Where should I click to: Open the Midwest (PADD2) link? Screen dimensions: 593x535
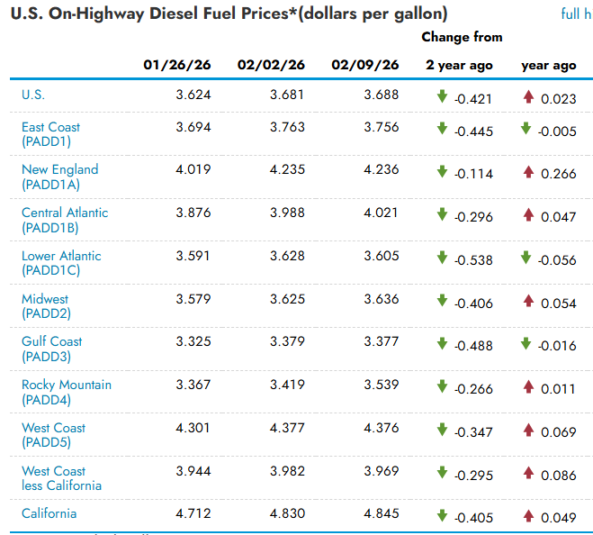click(x=45, y=306)
